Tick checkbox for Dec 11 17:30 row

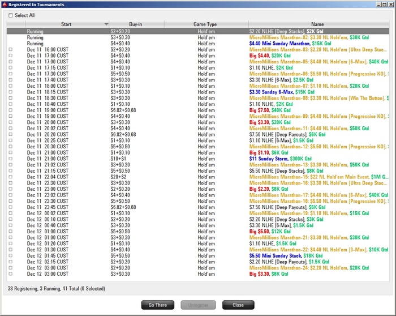tap(10, 74)
